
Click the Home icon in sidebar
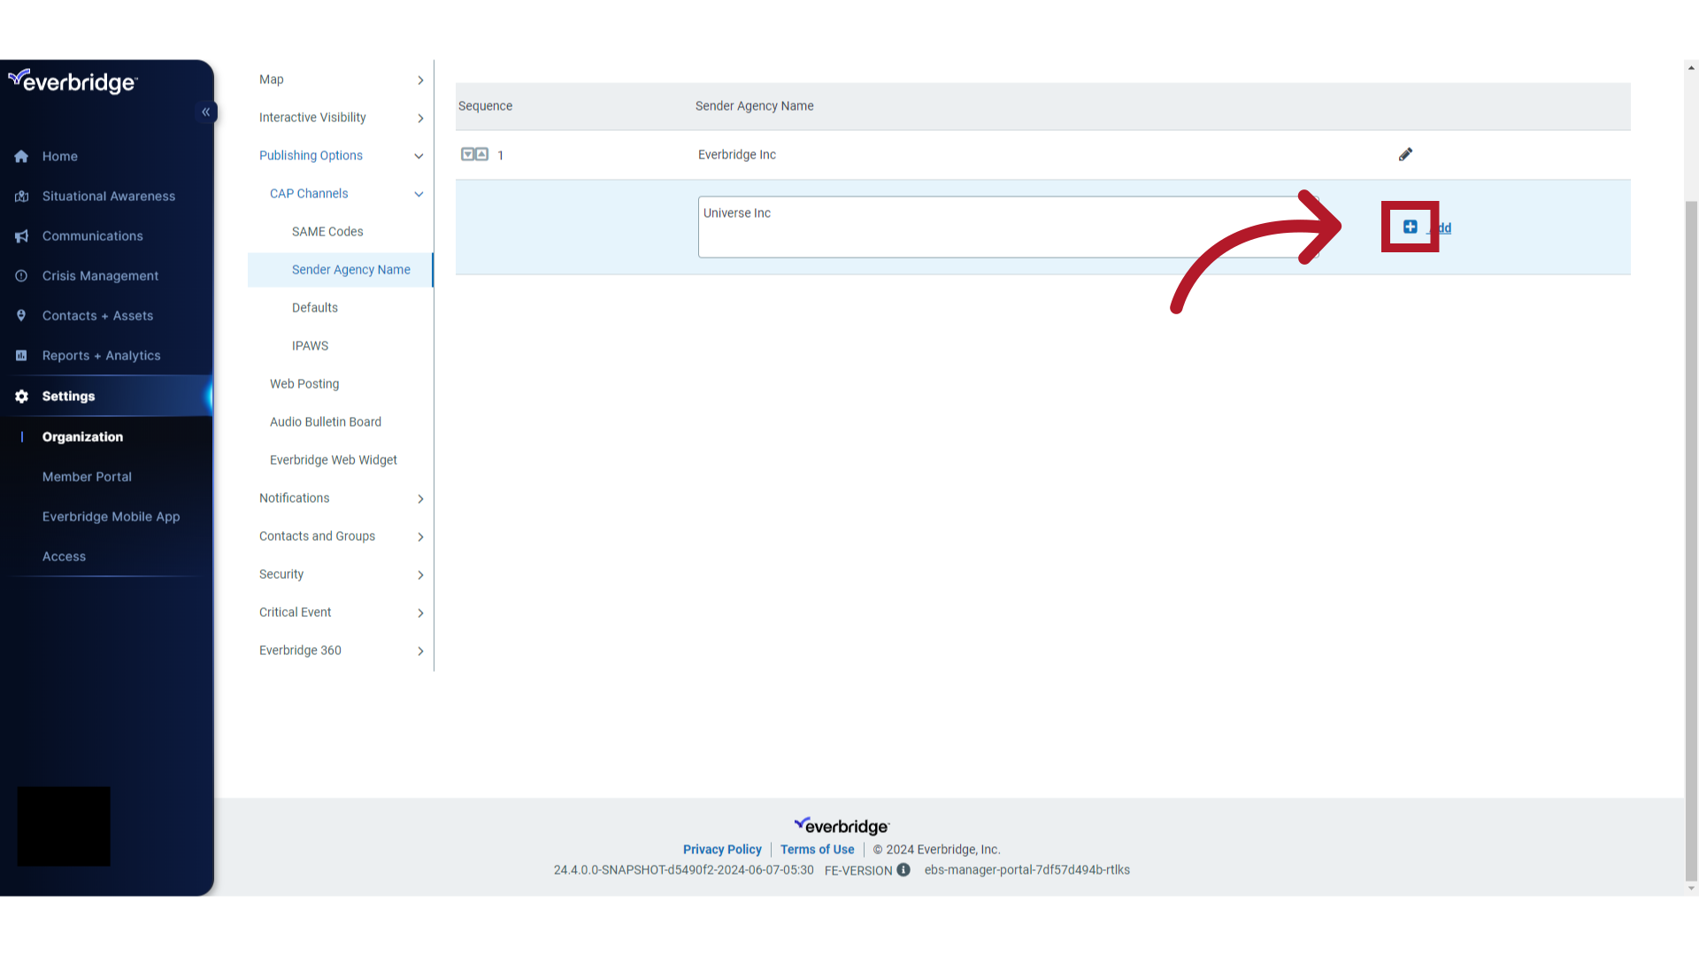click(21, 157)
